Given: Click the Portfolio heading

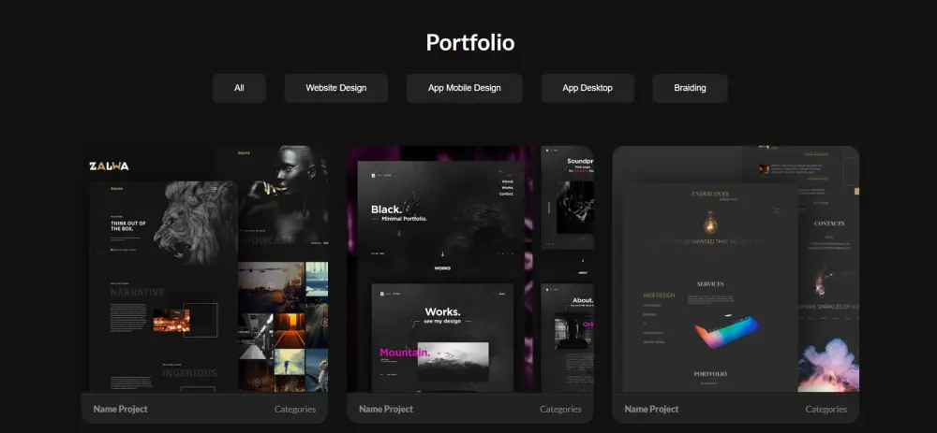Looking at the screenshot, I should (x=470, y=42).
